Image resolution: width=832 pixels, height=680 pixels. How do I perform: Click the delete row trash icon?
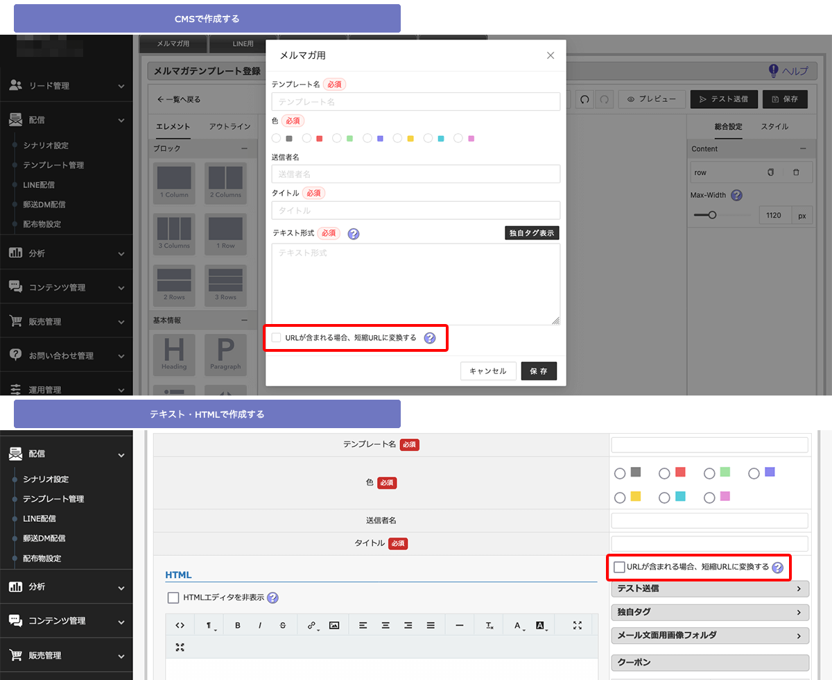(796, 172)
